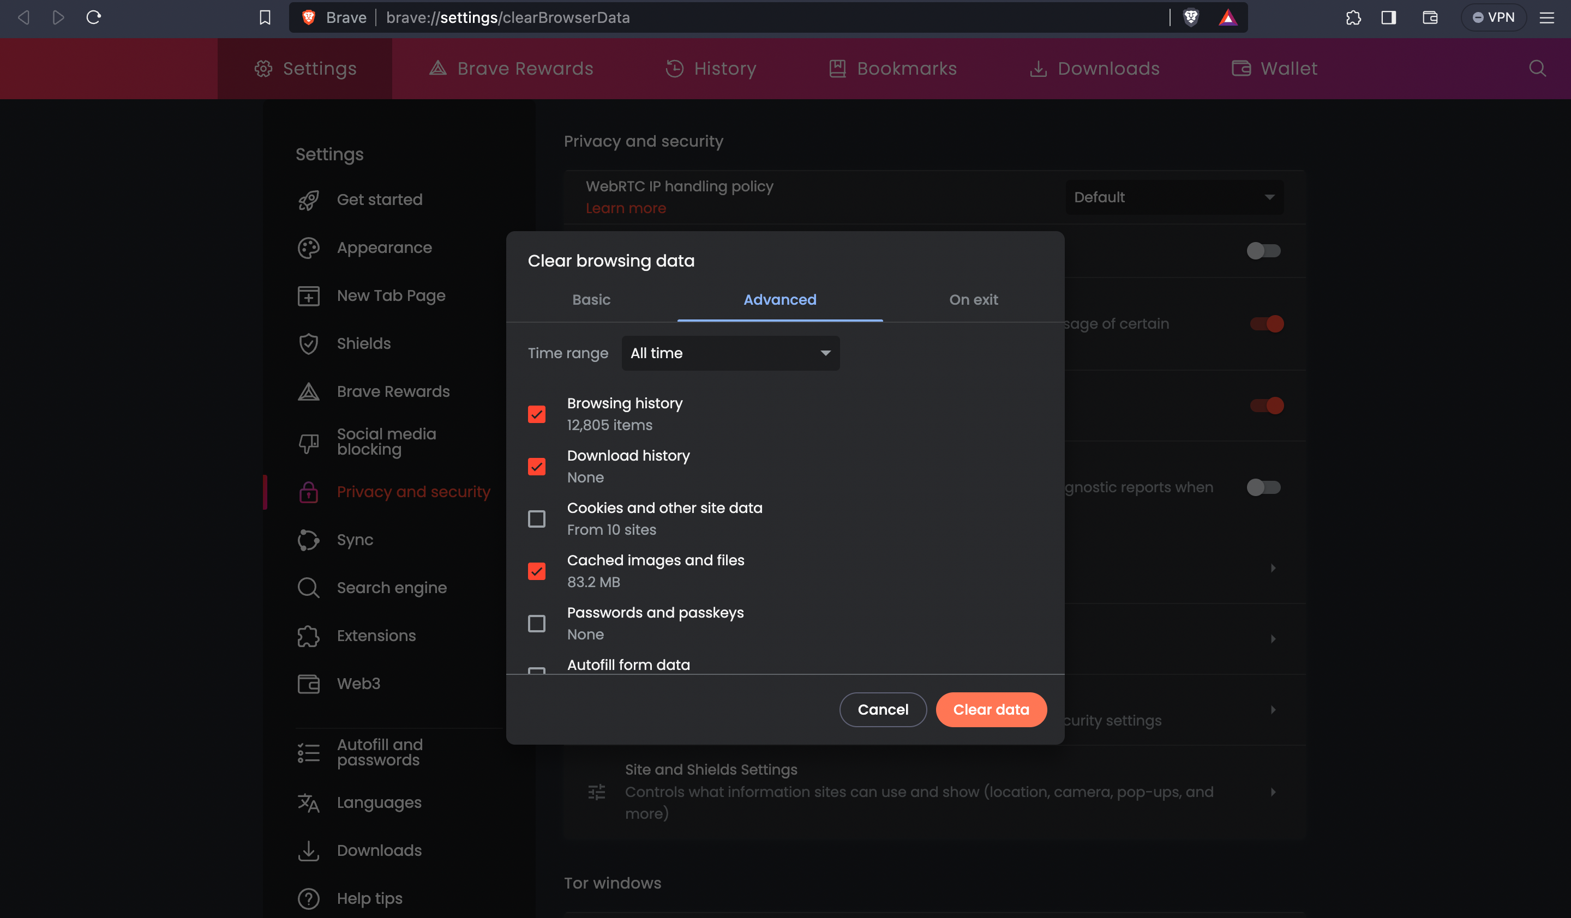Open the Time range dropdown
The width and height of the screenshot is (1571, 918).
[730, 353]
